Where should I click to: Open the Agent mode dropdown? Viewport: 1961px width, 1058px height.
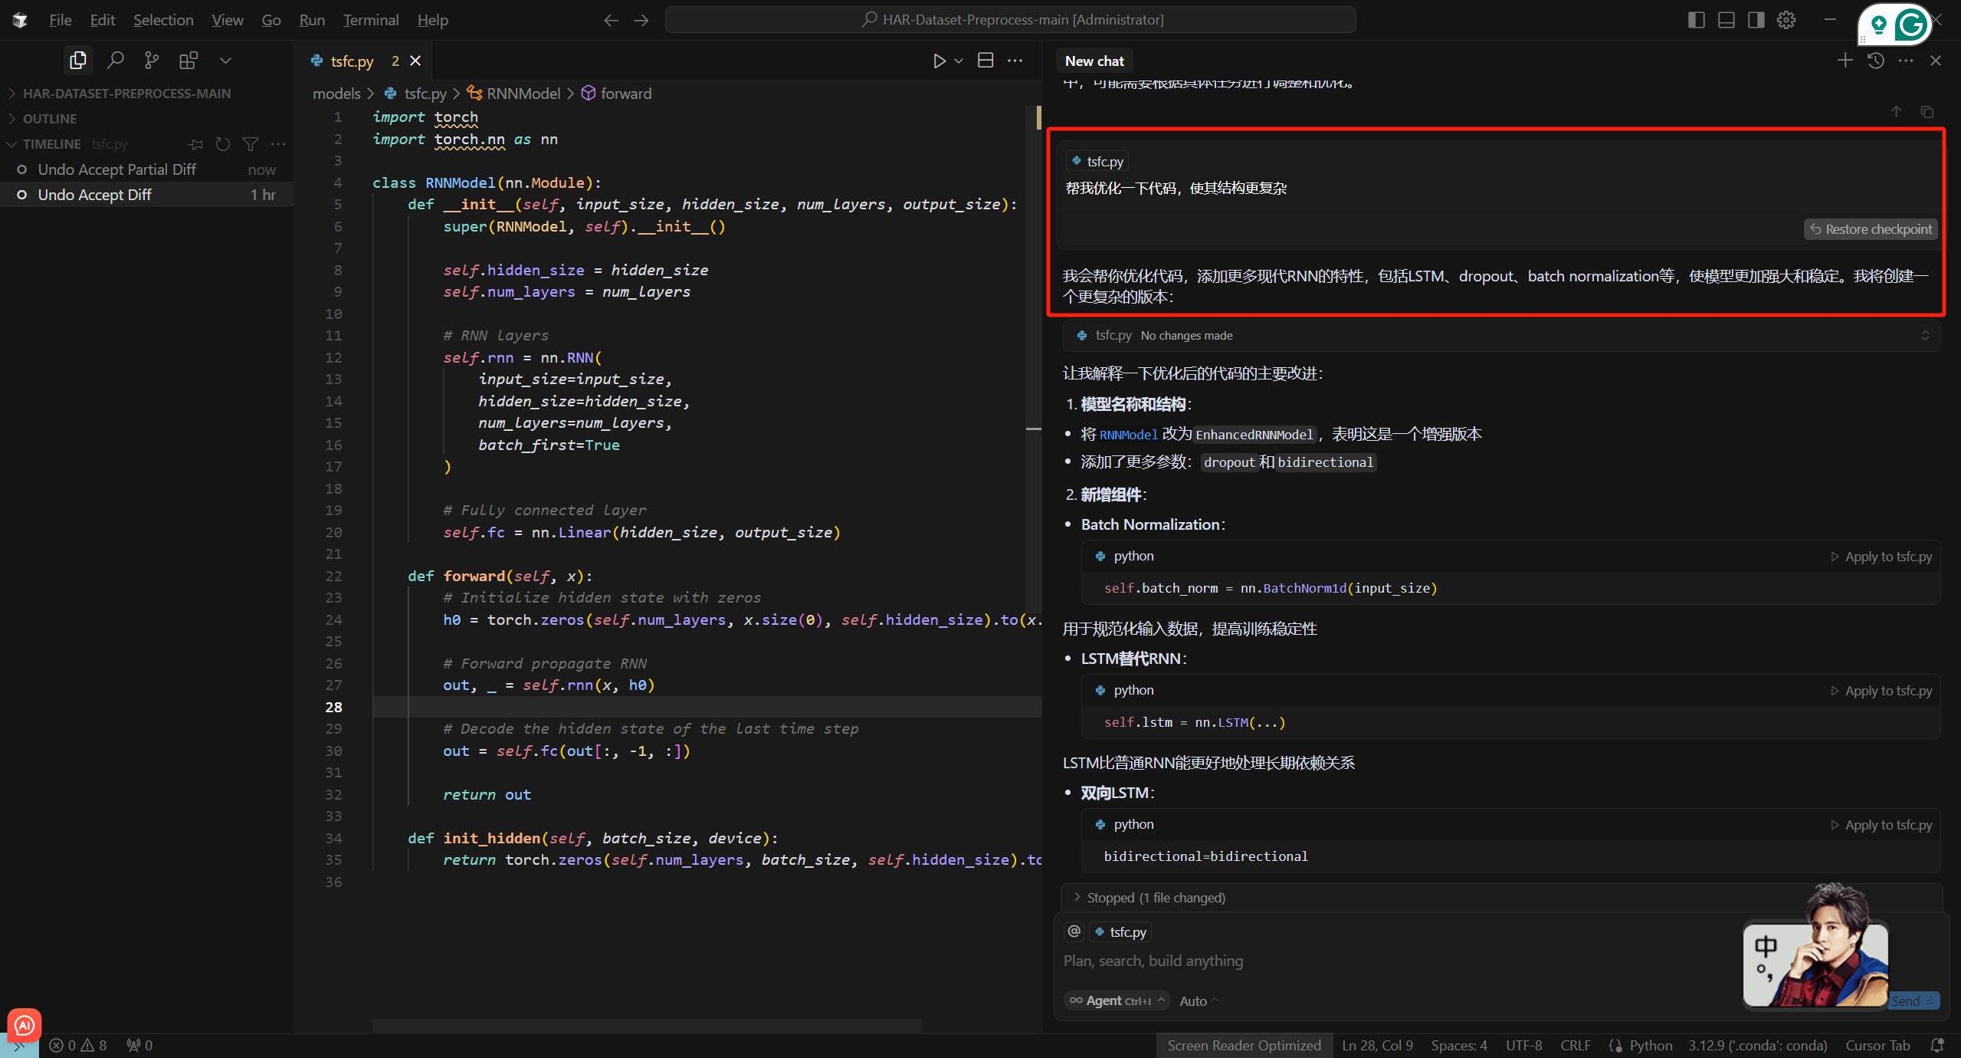pyautogui.click(x=1117, y=1001)
